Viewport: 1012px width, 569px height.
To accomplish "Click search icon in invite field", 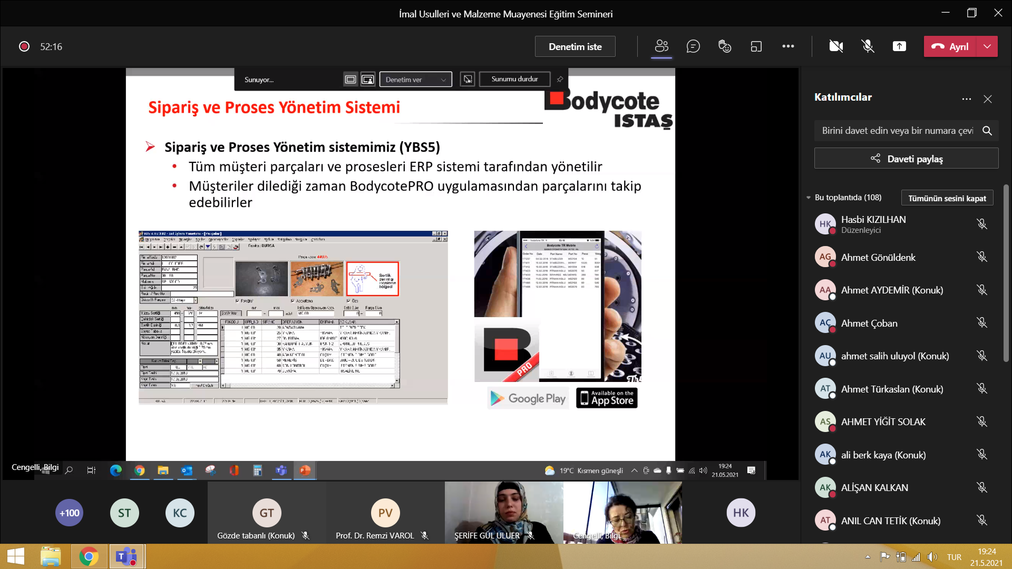I will click(x=987, y=131).
